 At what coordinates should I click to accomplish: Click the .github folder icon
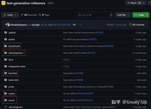click(x=6, y=32)
